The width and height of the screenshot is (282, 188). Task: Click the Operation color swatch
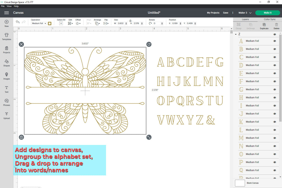(x=50, y=23)
